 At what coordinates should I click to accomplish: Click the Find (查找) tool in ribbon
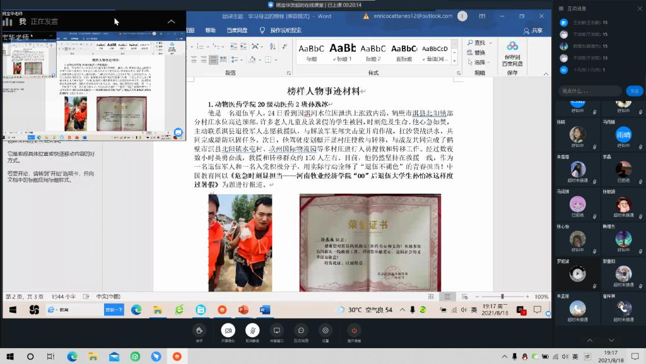[476, 43]
